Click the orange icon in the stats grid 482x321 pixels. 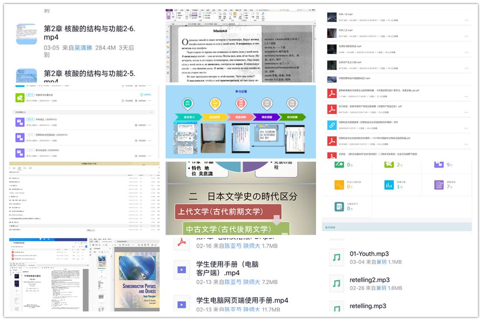point(339,185)
